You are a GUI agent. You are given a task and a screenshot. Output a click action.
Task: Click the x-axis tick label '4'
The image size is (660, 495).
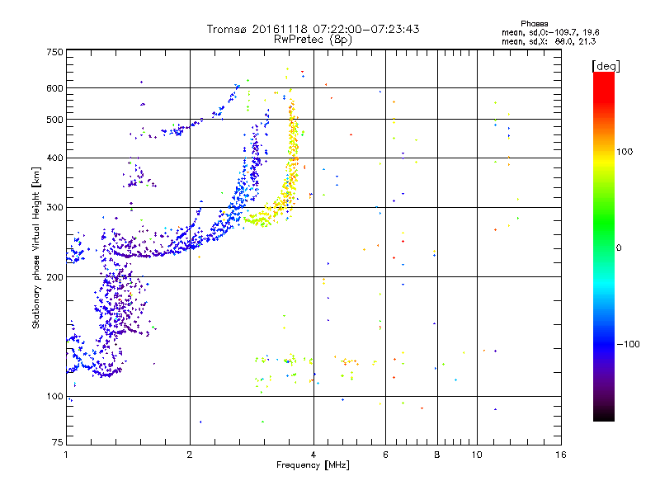313,455
